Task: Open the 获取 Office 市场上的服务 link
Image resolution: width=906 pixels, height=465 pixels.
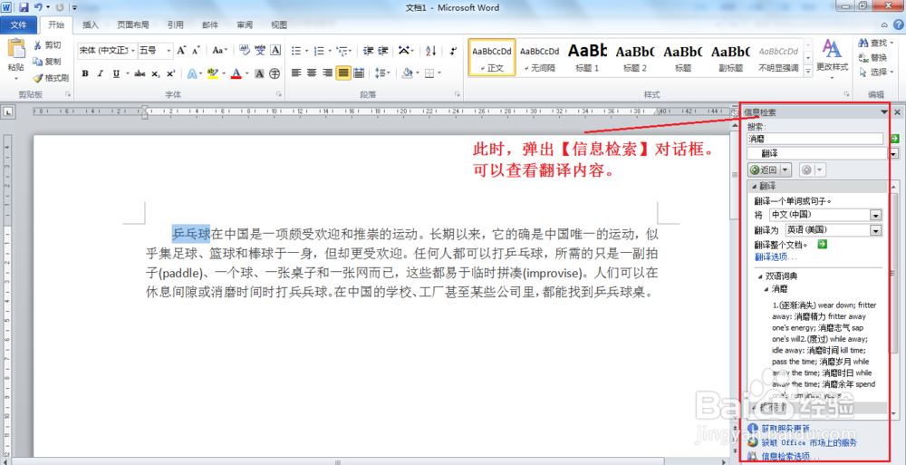Action: coord(809,443)
